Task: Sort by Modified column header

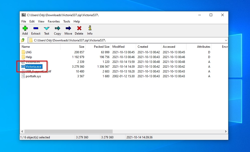Action: click(123, 47)
